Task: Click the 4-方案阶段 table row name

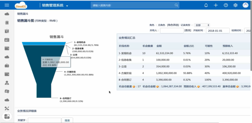Action: [x=125, y=73]
